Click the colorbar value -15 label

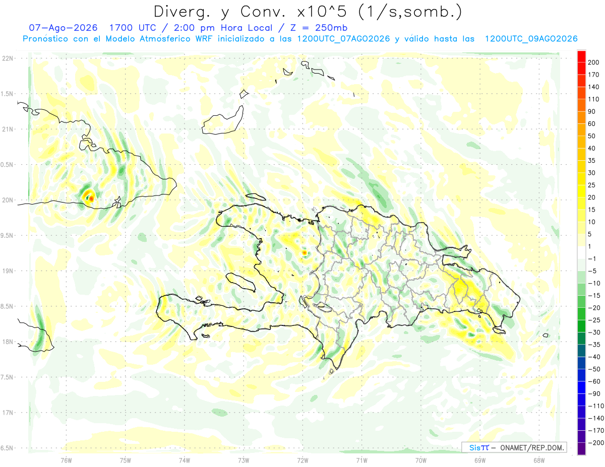(x=594, y=295)
